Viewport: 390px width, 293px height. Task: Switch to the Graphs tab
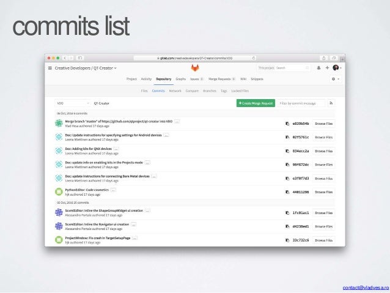click(180, 79)
